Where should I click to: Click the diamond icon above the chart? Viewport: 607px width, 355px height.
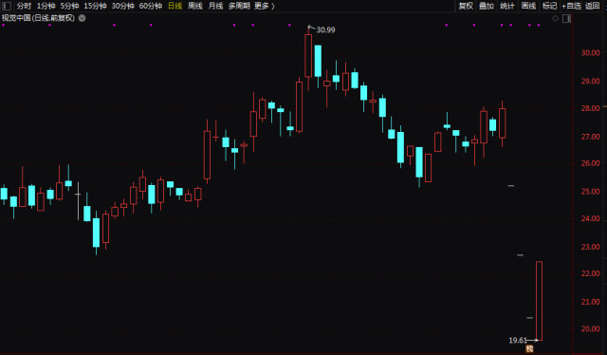[x=555, y=18]
